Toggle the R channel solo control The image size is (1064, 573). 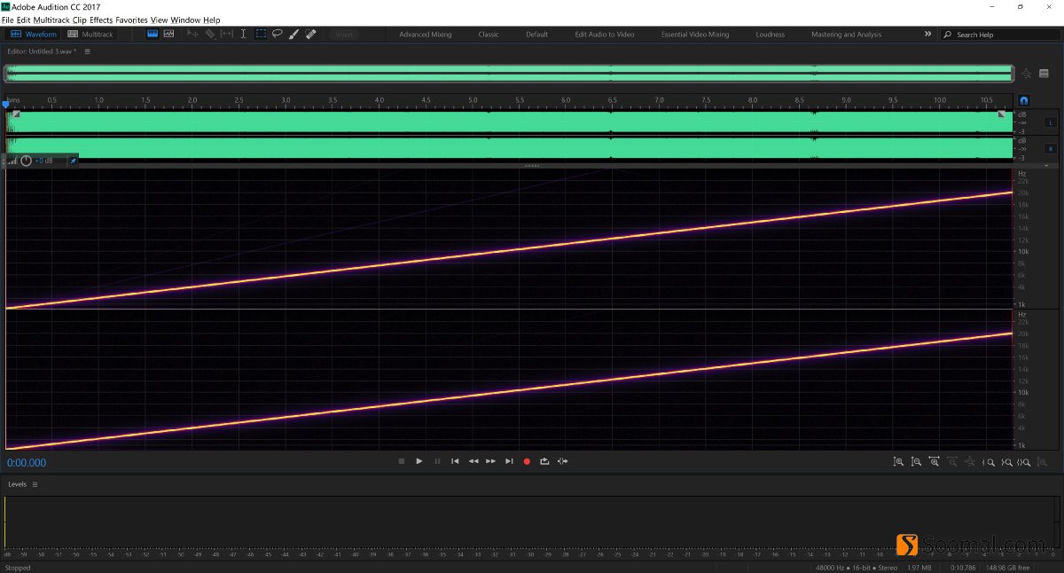pyautogui.click(x=1050, y=148)
